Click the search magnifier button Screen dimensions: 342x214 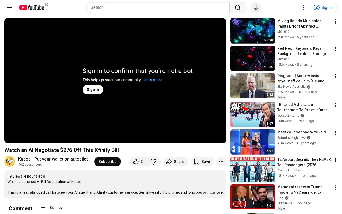[238, 7]
